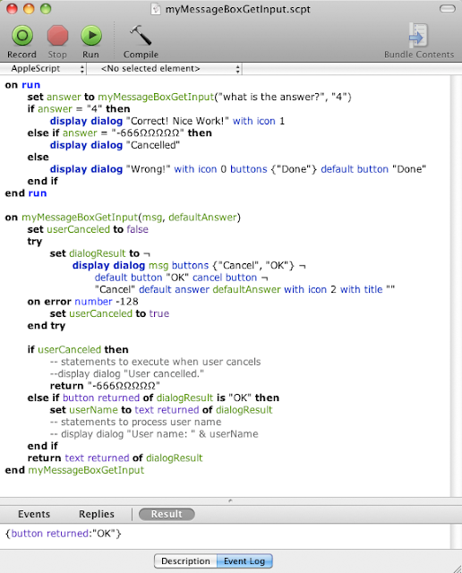This screenshot has width=462, height=573.
Task: Click in the result output text area
Action: click(225, 536)
